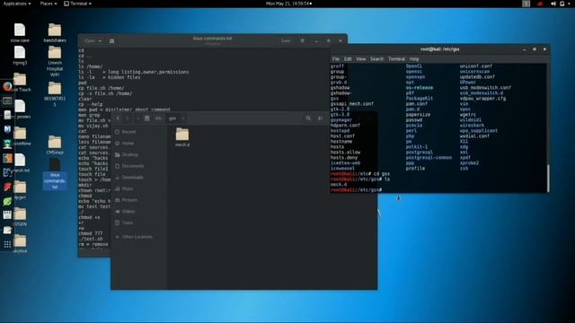Click 'chmod 777' line in text editor
This screenshot has width=575, height=323.
point(91,233)
